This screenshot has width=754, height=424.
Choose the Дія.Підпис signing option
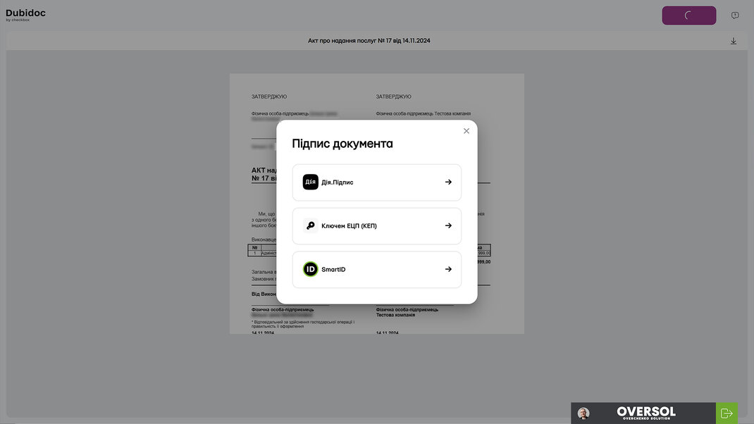coord(376,182)
